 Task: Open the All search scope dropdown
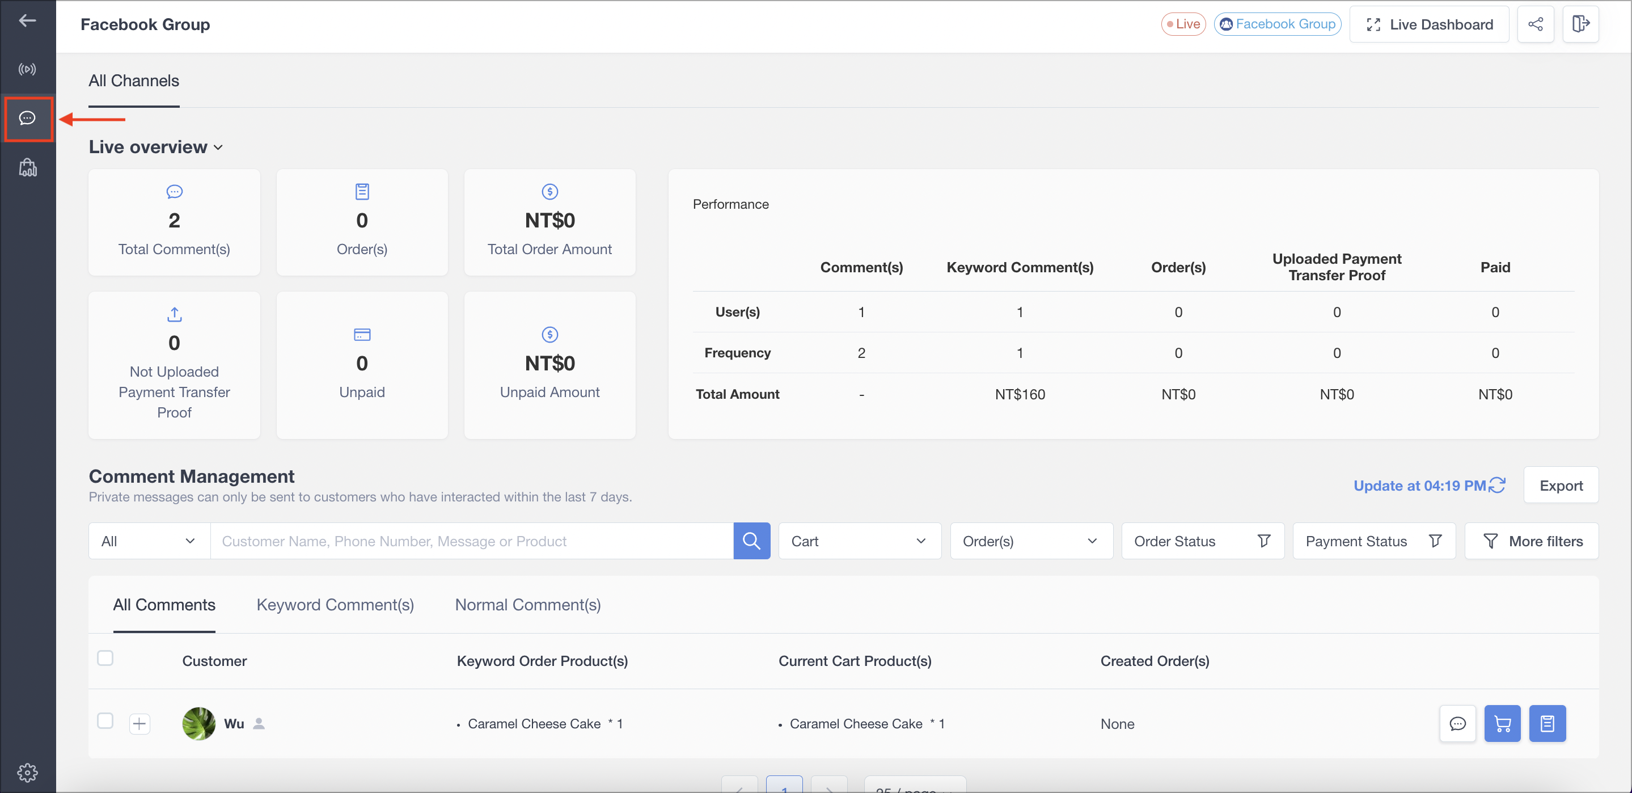click(150, 541)
